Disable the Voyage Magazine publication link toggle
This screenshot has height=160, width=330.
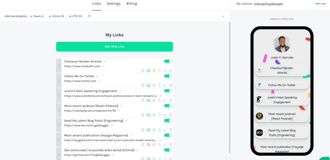point(168,135)
